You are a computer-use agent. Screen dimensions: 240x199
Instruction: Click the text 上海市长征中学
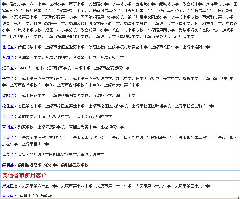click(32, 96)
